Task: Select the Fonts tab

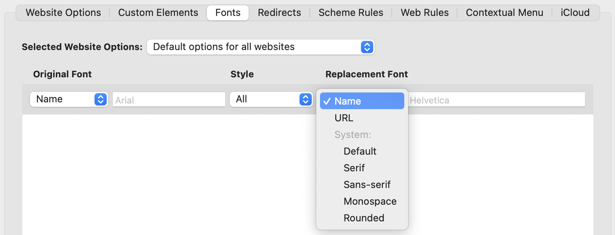Action: click(x=228, y=13)
